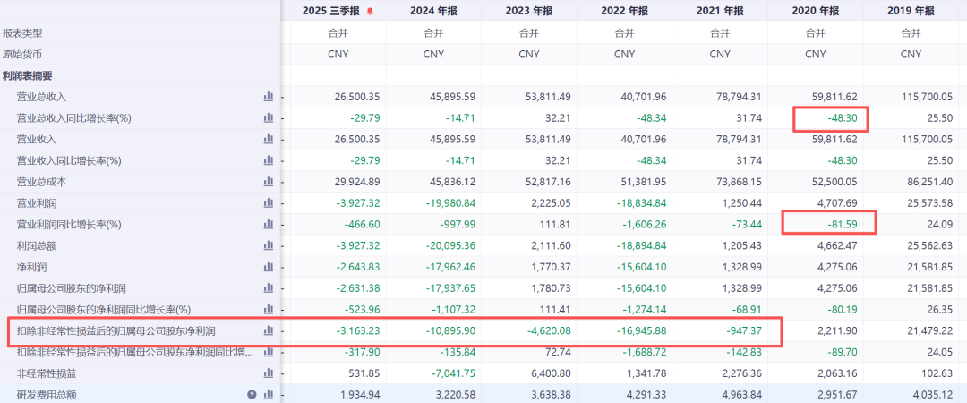Select the 2024 年报 column header
This screenshot has height=403, width=967.
click(433, 12)
